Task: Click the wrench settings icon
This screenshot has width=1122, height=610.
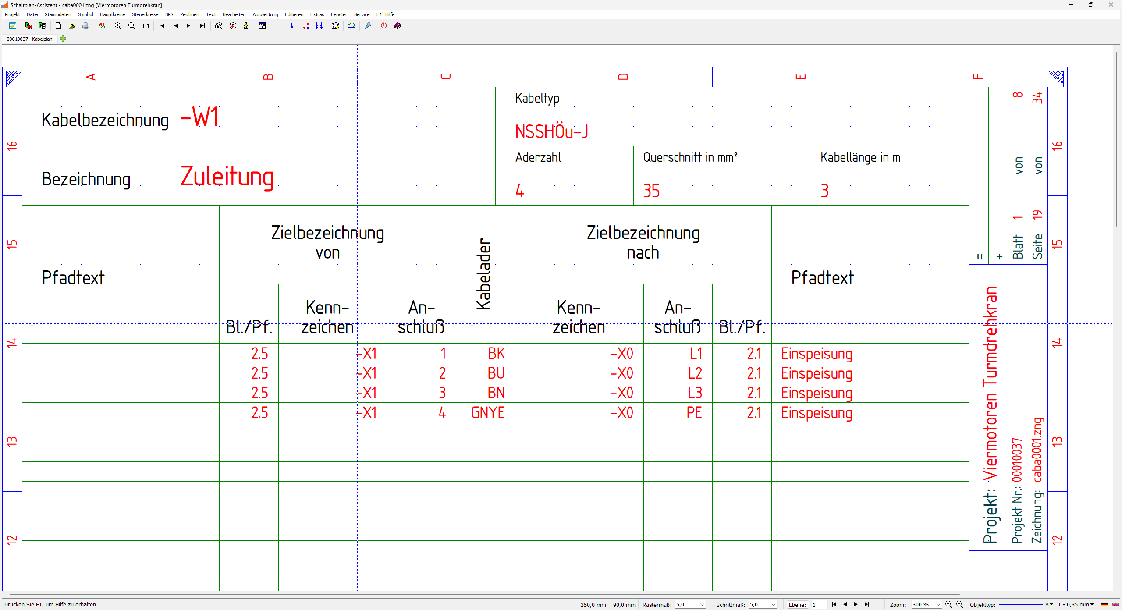Action: click(368, 26)
